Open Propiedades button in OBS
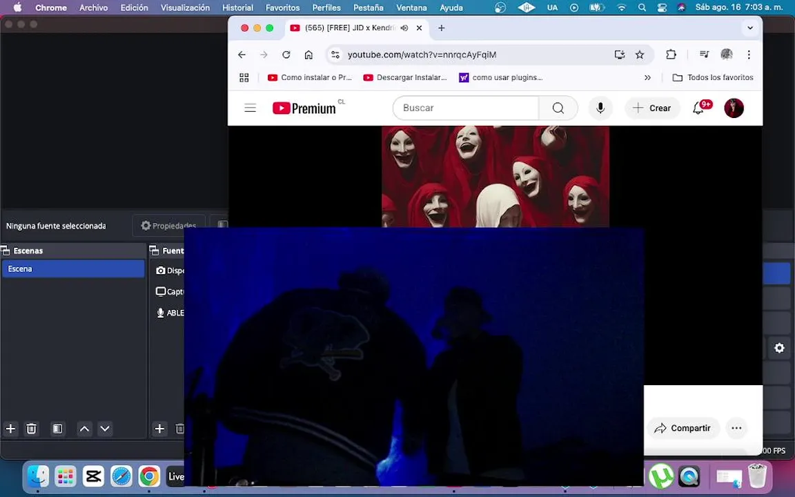This screenshot has height=497, width=795. 168,226
